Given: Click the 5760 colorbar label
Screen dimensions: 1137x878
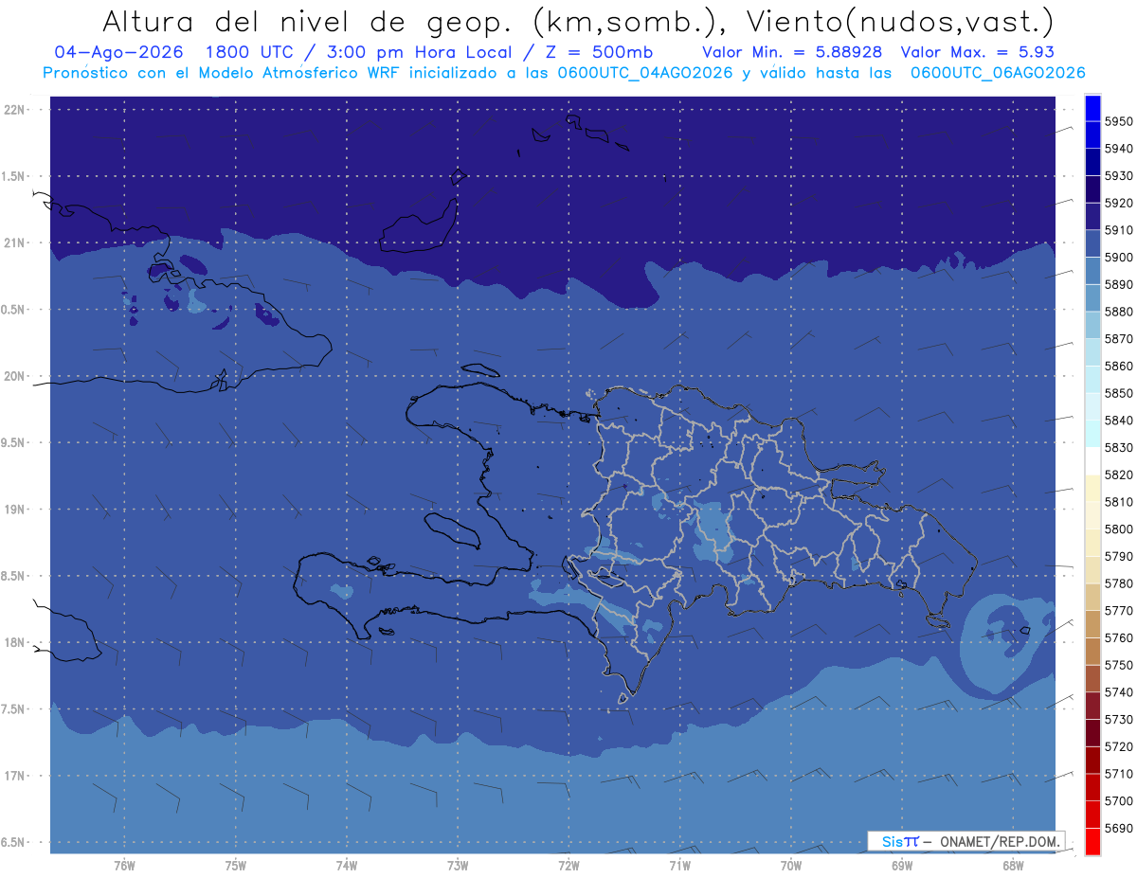Looking at the screenshot, I should [x=1119, y=637].
